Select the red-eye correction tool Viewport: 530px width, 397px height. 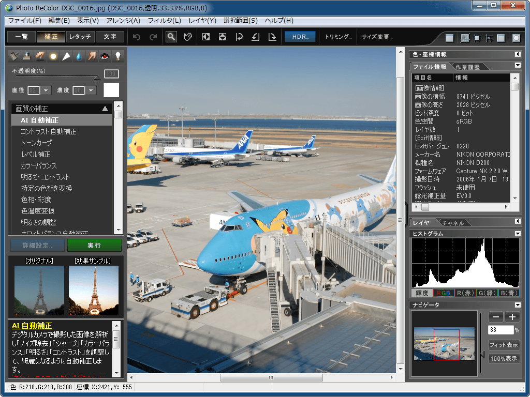point(105,56)
